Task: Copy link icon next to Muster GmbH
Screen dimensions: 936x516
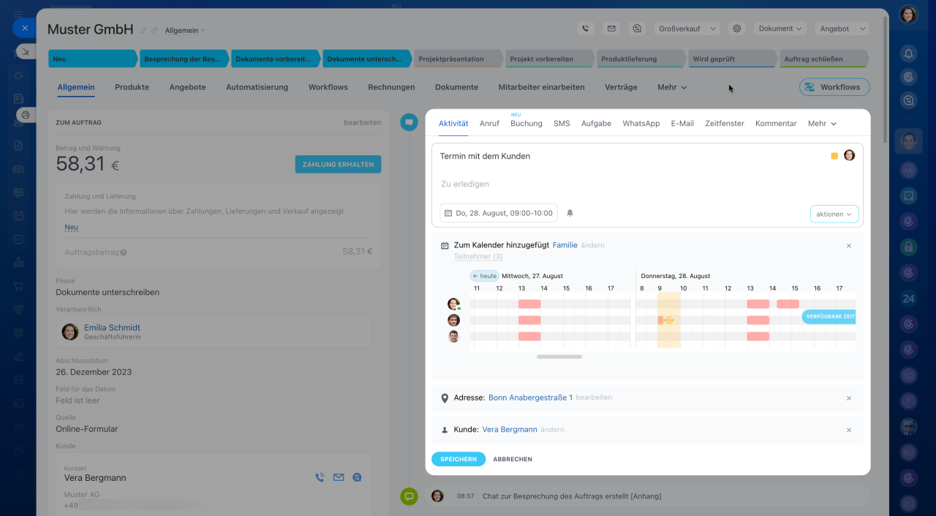Action: pyautogui.click(x=154, y=31)
